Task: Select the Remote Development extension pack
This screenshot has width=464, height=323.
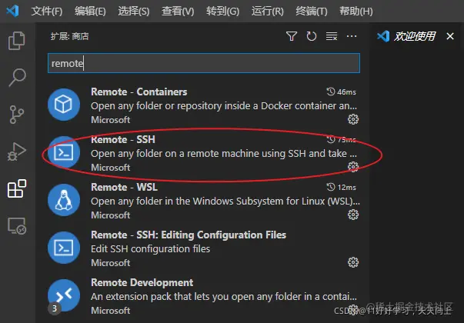Action: point(204,296)
